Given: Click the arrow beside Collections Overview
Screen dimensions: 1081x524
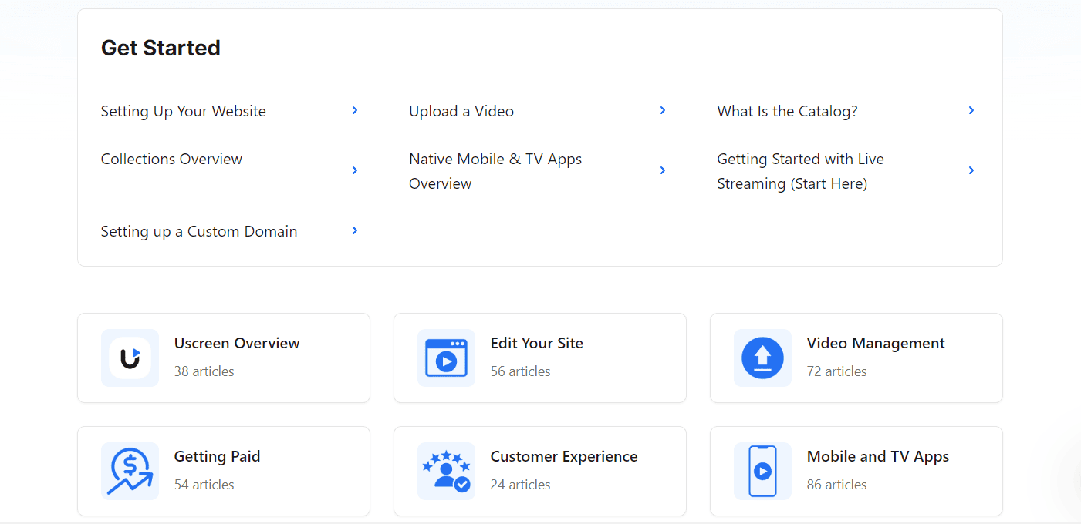Looking at the screenshot, I should (355, 170).
